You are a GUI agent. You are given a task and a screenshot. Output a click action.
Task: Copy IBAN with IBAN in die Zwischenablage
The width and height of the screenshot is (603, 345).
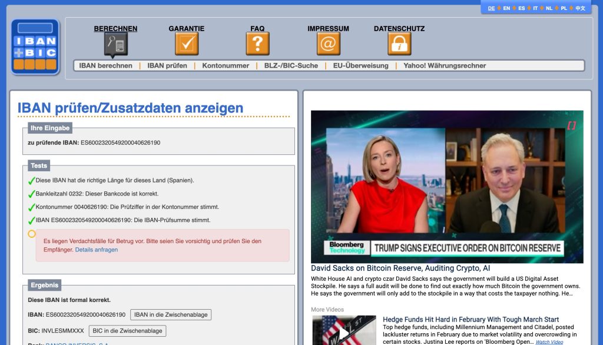coord(171,314)
